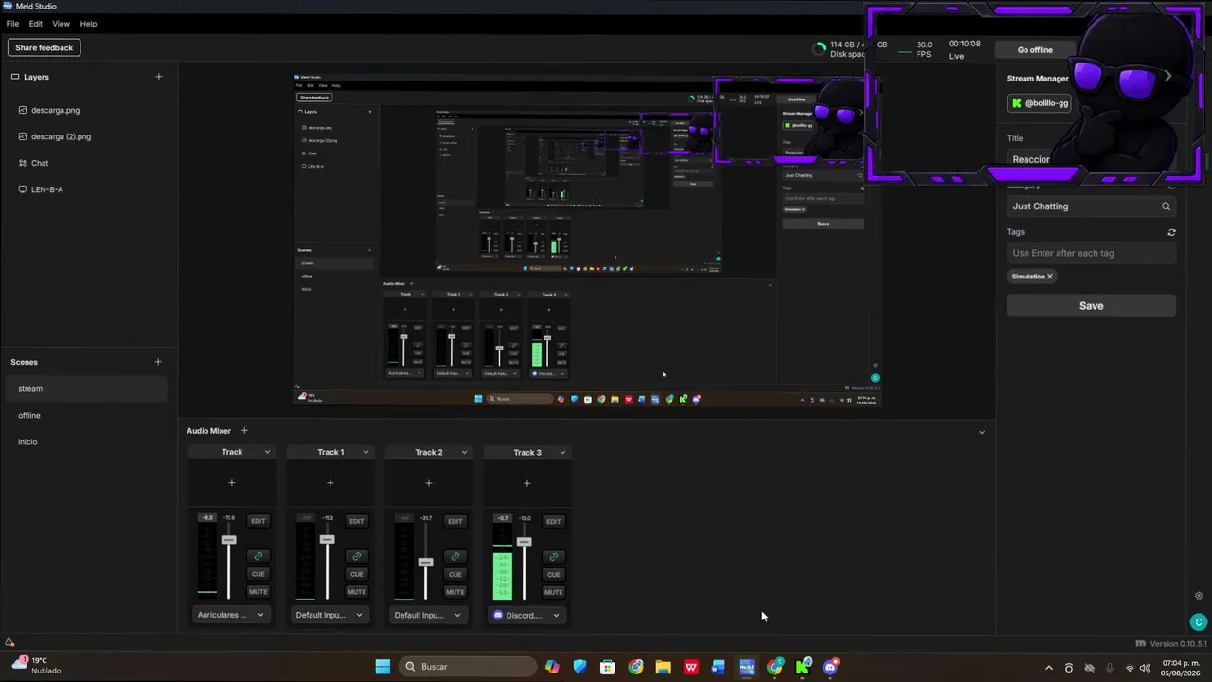Select the offline scene

(85, 415)
